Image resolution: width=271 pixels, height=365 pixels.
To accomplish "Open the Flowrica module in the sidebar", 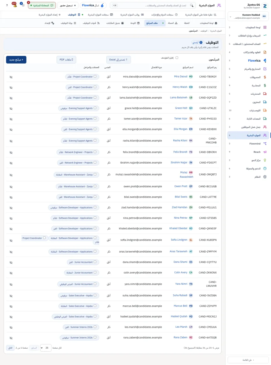I will tap(248, 60).
